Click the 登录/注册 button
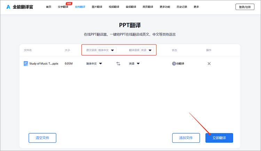The image size is (261, 151). 245,7
